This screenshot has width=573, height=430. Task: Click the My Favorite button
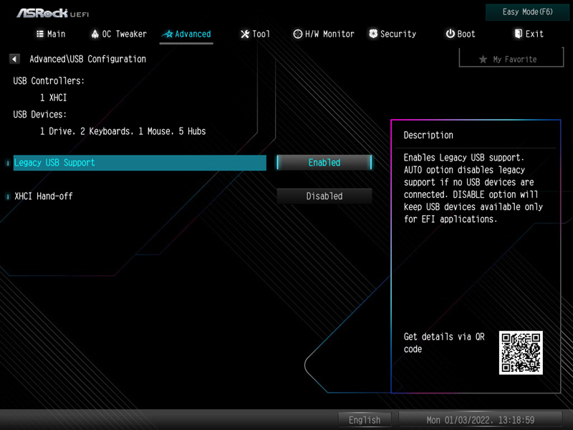coord(511,59)
